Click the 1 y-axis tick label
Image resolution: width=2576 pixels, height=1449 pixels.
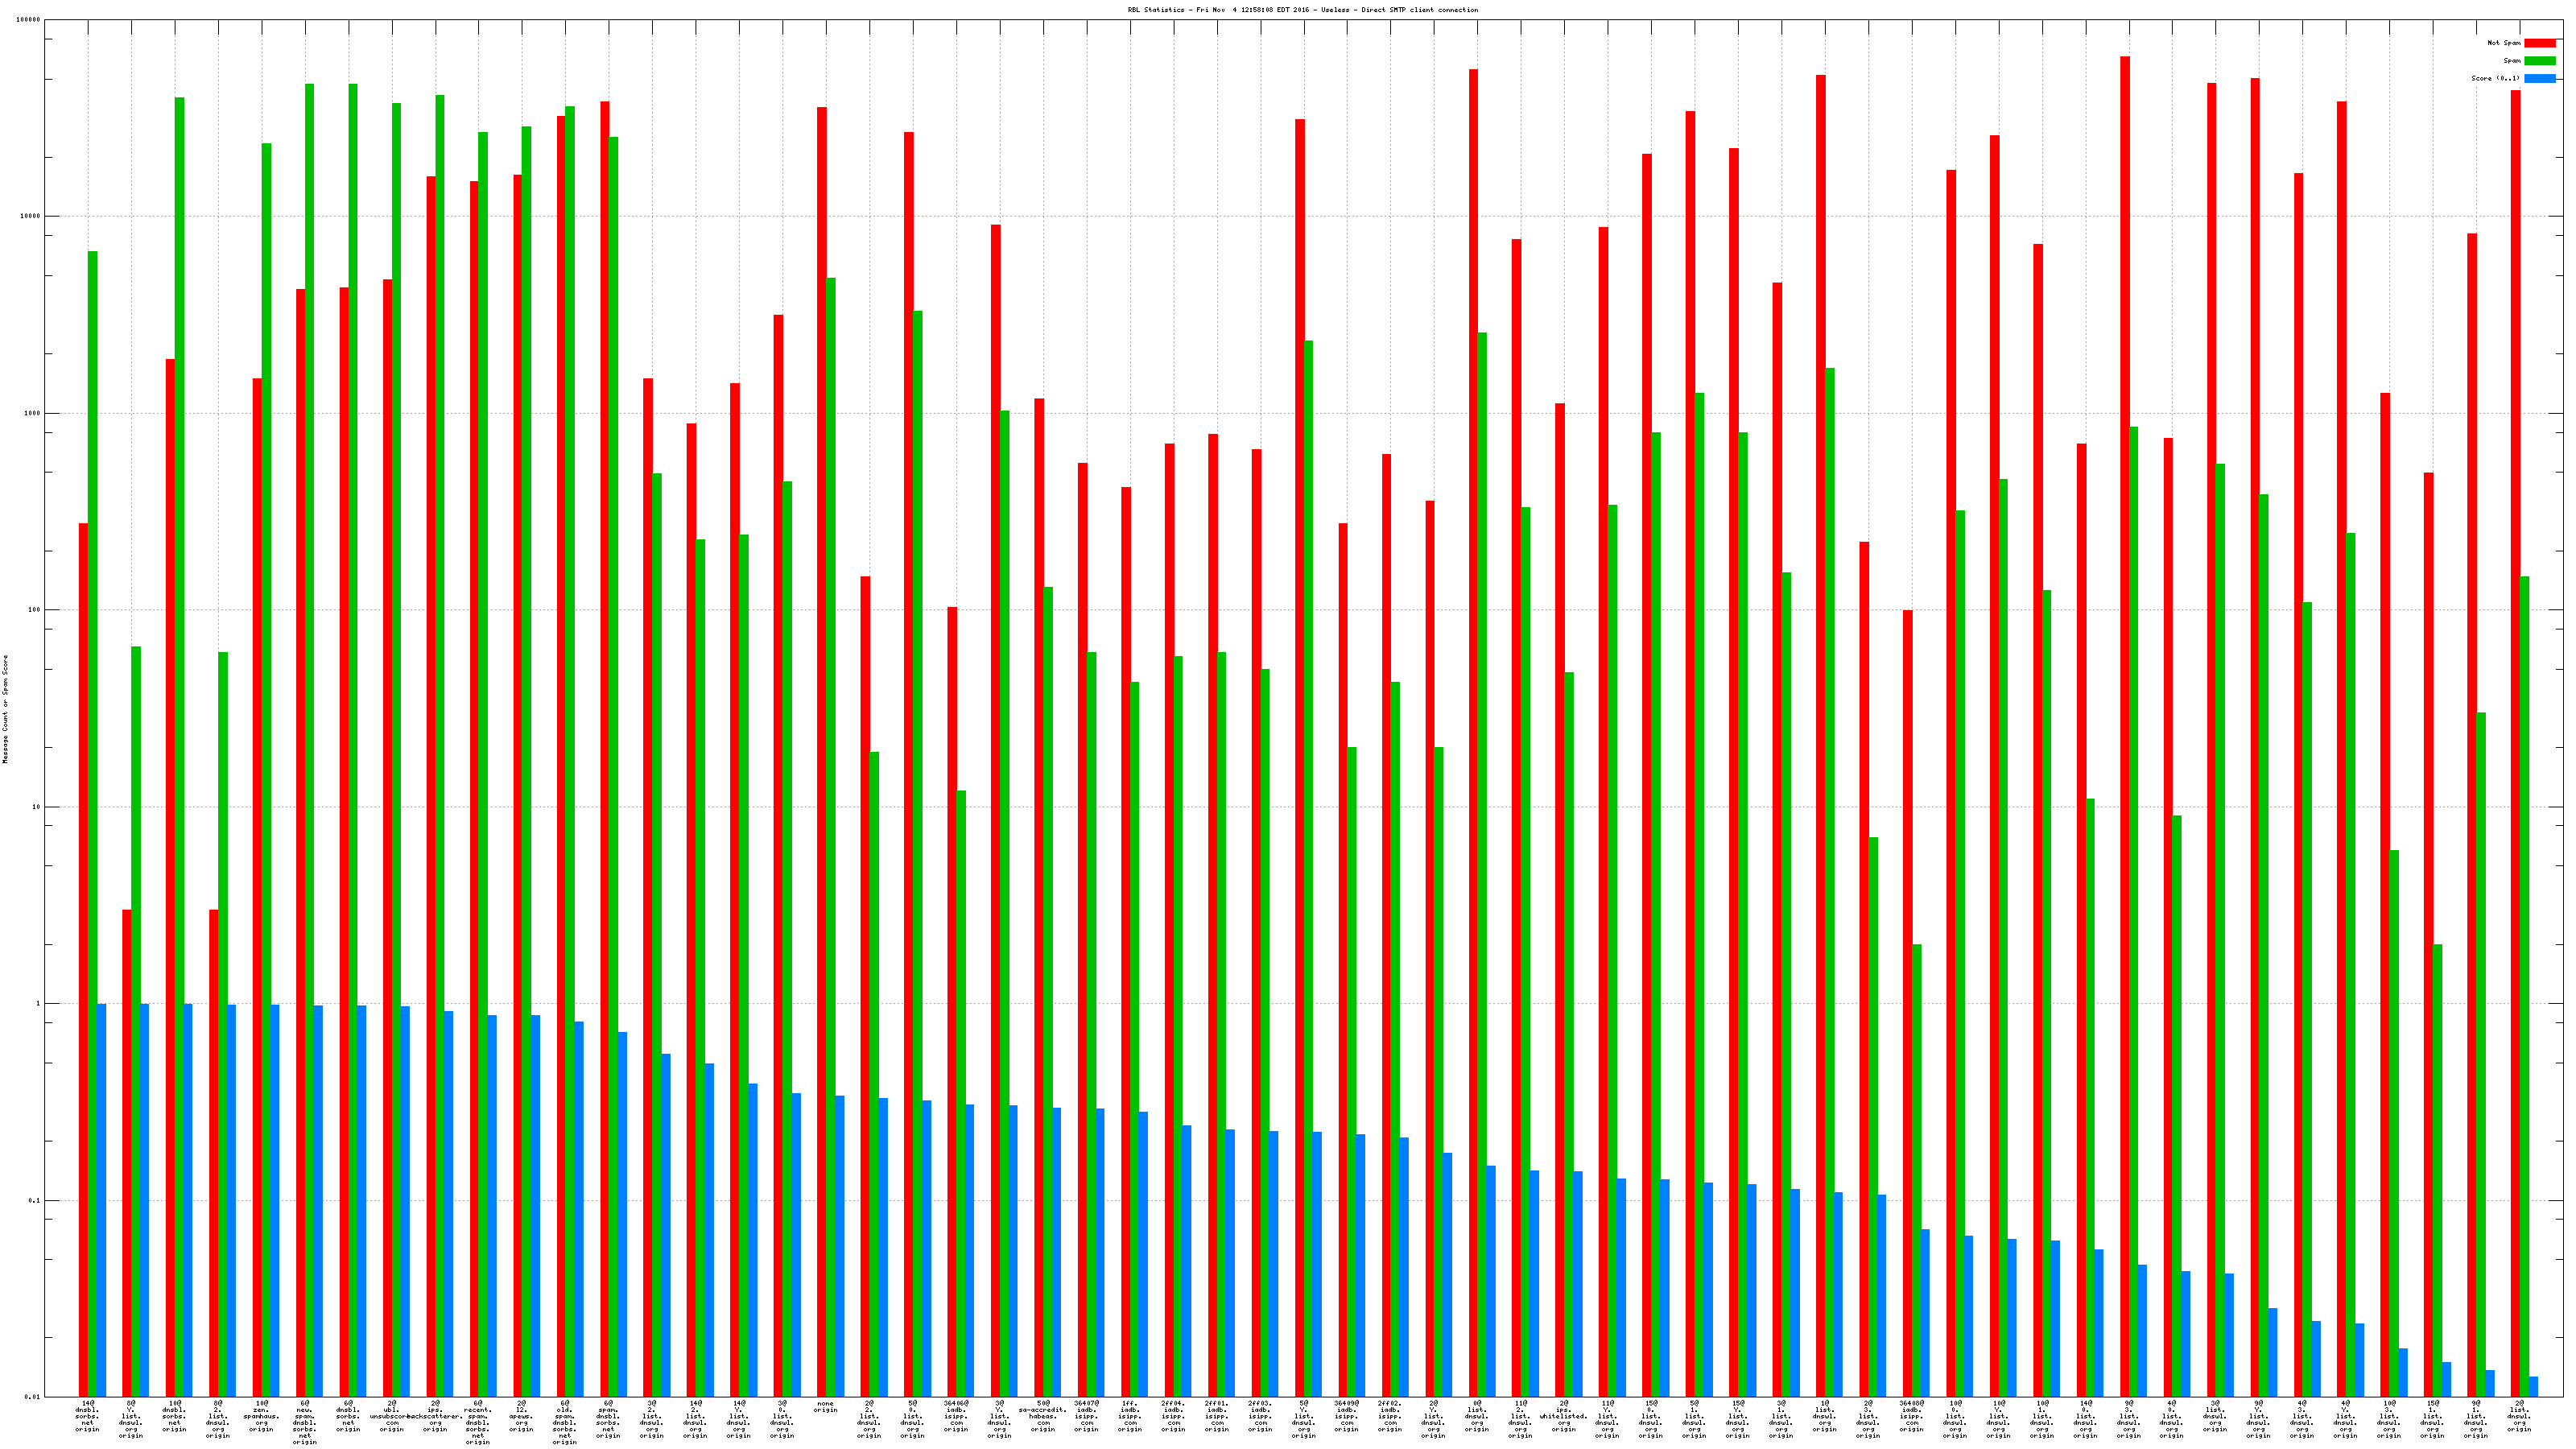click(x=38, y=1004)
